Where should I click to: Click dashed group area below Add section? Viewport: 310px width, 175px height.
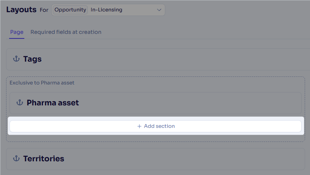(155, 138)
